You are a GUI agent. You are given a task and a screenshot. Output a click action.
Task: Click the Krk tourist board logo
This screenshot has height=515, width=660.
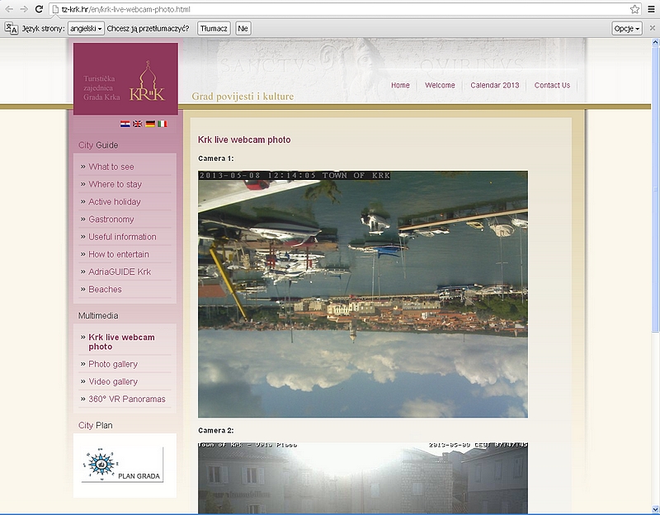(125, 79)
